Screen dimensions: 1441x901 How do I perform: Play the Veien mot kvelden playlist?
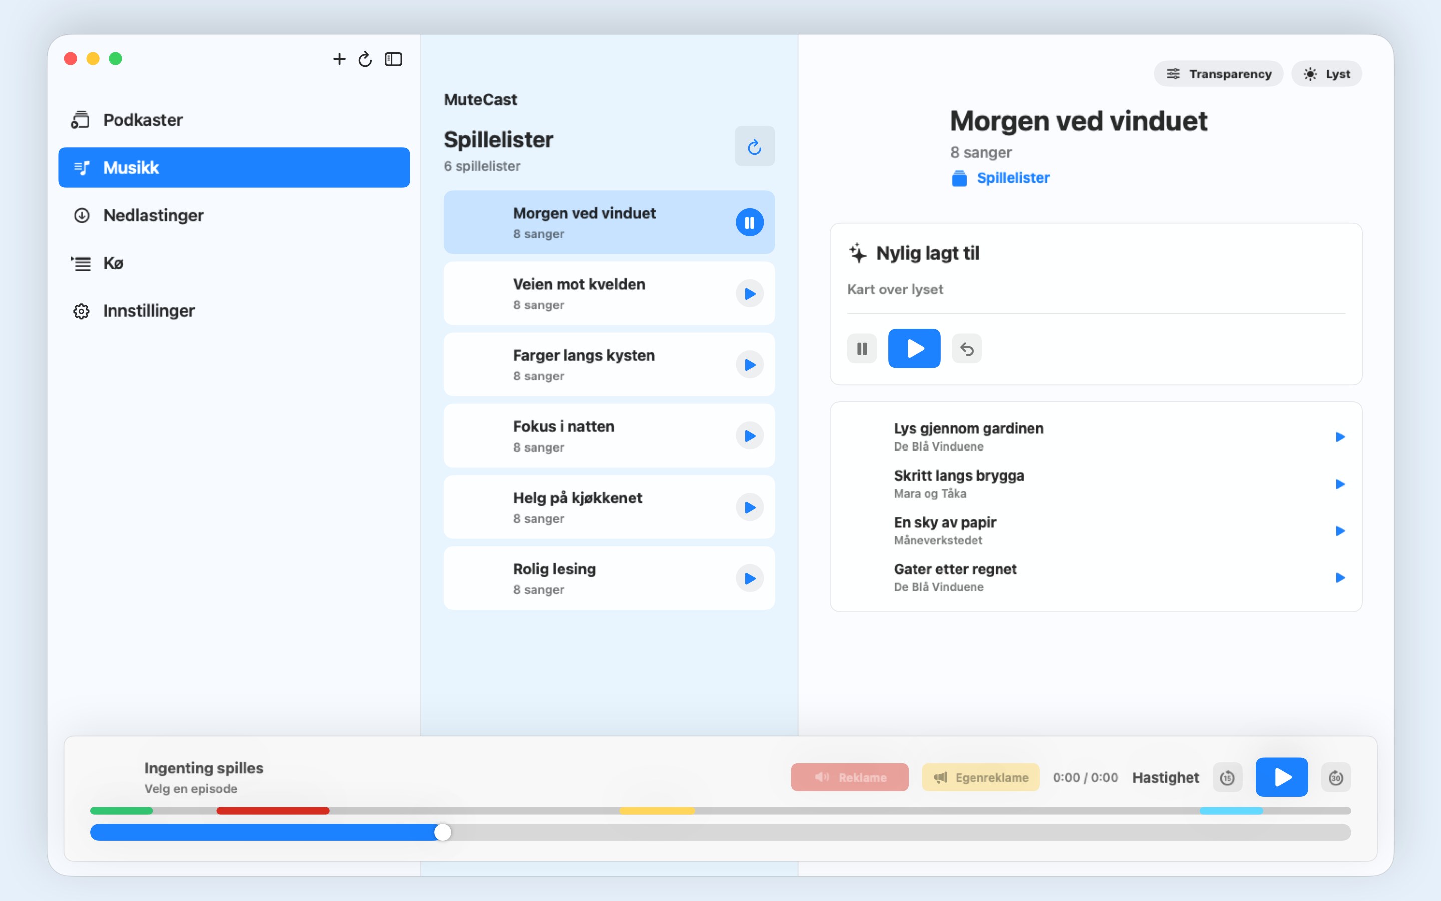749,294
